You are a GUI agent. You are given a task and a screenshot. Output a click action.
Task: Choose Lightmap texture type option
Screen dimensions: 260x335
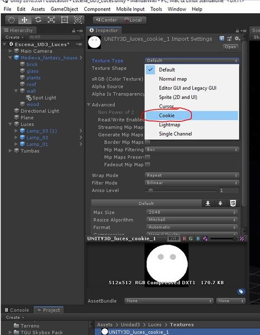(x=192, y=125)
